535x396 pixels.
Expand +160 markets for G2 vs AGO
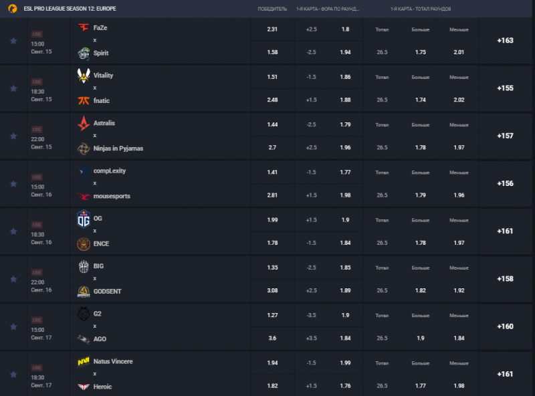point(505,326)
